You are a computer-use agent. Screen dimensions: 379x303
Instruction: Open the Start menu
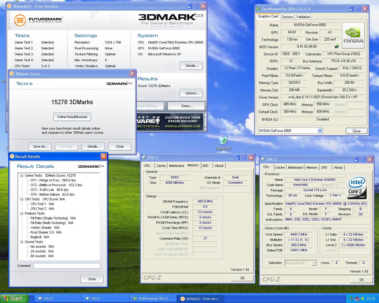coord(14,299)
